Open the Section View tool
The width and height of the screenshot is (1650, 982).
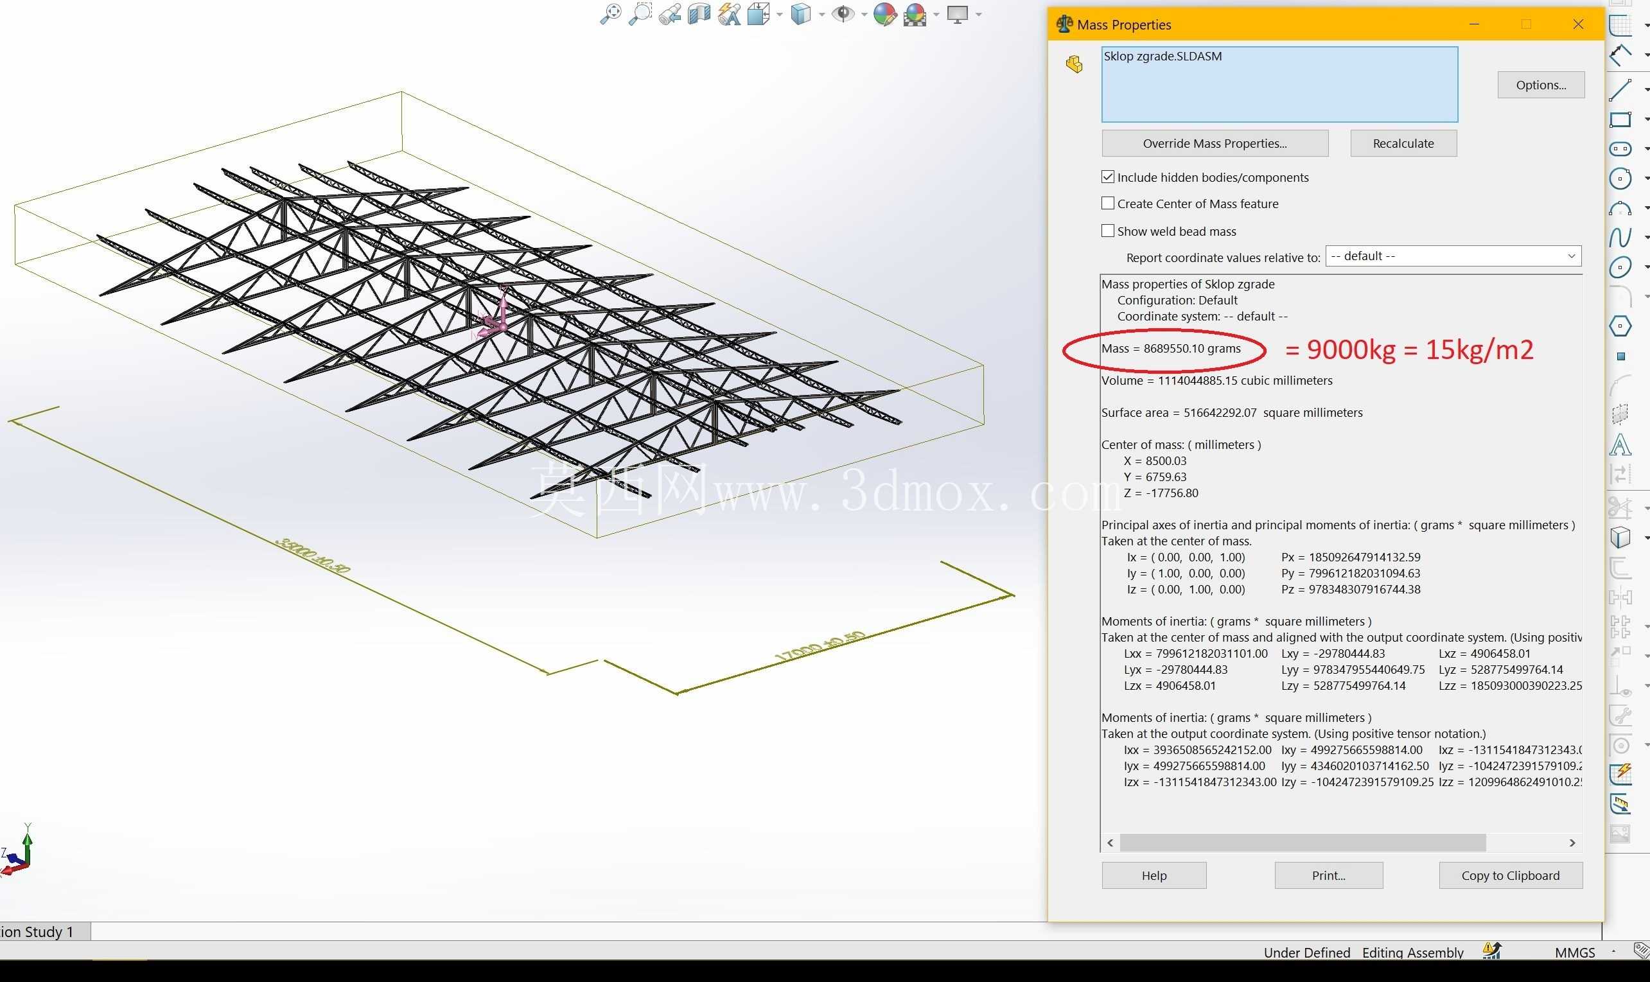[x=699, y=14]
